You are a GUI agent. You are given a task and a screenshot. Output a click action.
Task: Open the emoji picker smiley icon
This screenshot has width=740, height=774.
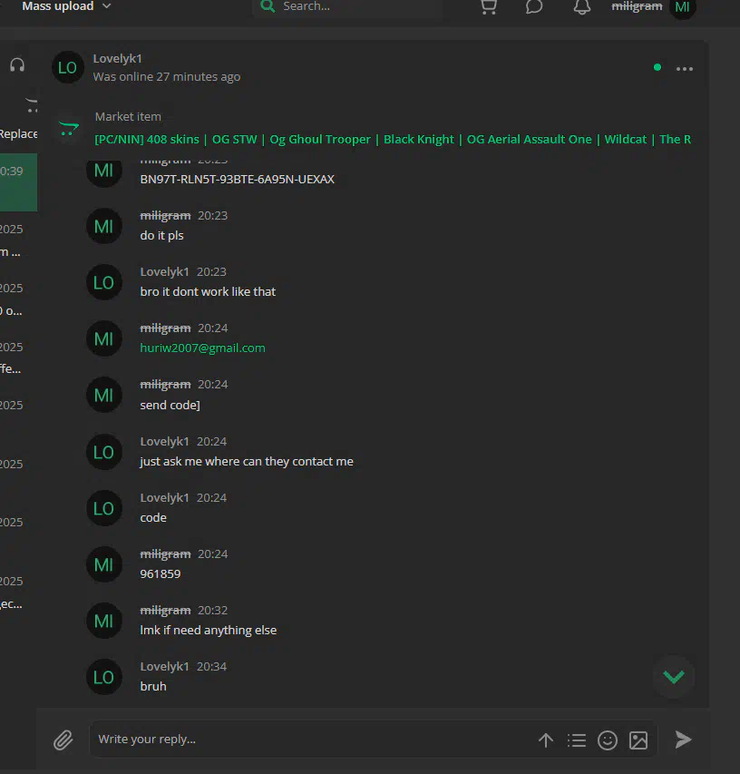coord(608,740)
